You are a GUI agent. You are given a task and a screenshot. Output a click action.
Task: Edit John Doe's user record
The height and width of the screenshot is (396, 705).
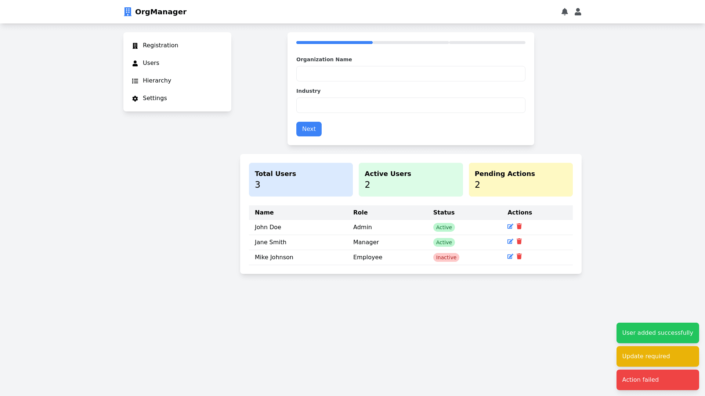coord(510,227)
